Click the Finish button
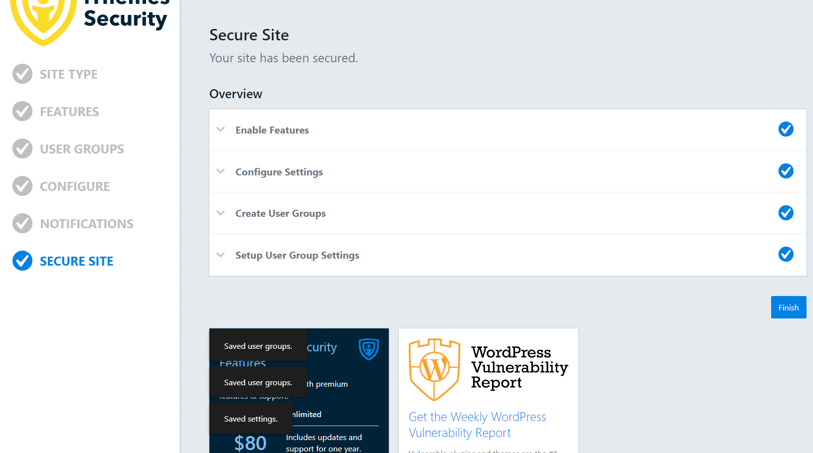 click(789, 307)
